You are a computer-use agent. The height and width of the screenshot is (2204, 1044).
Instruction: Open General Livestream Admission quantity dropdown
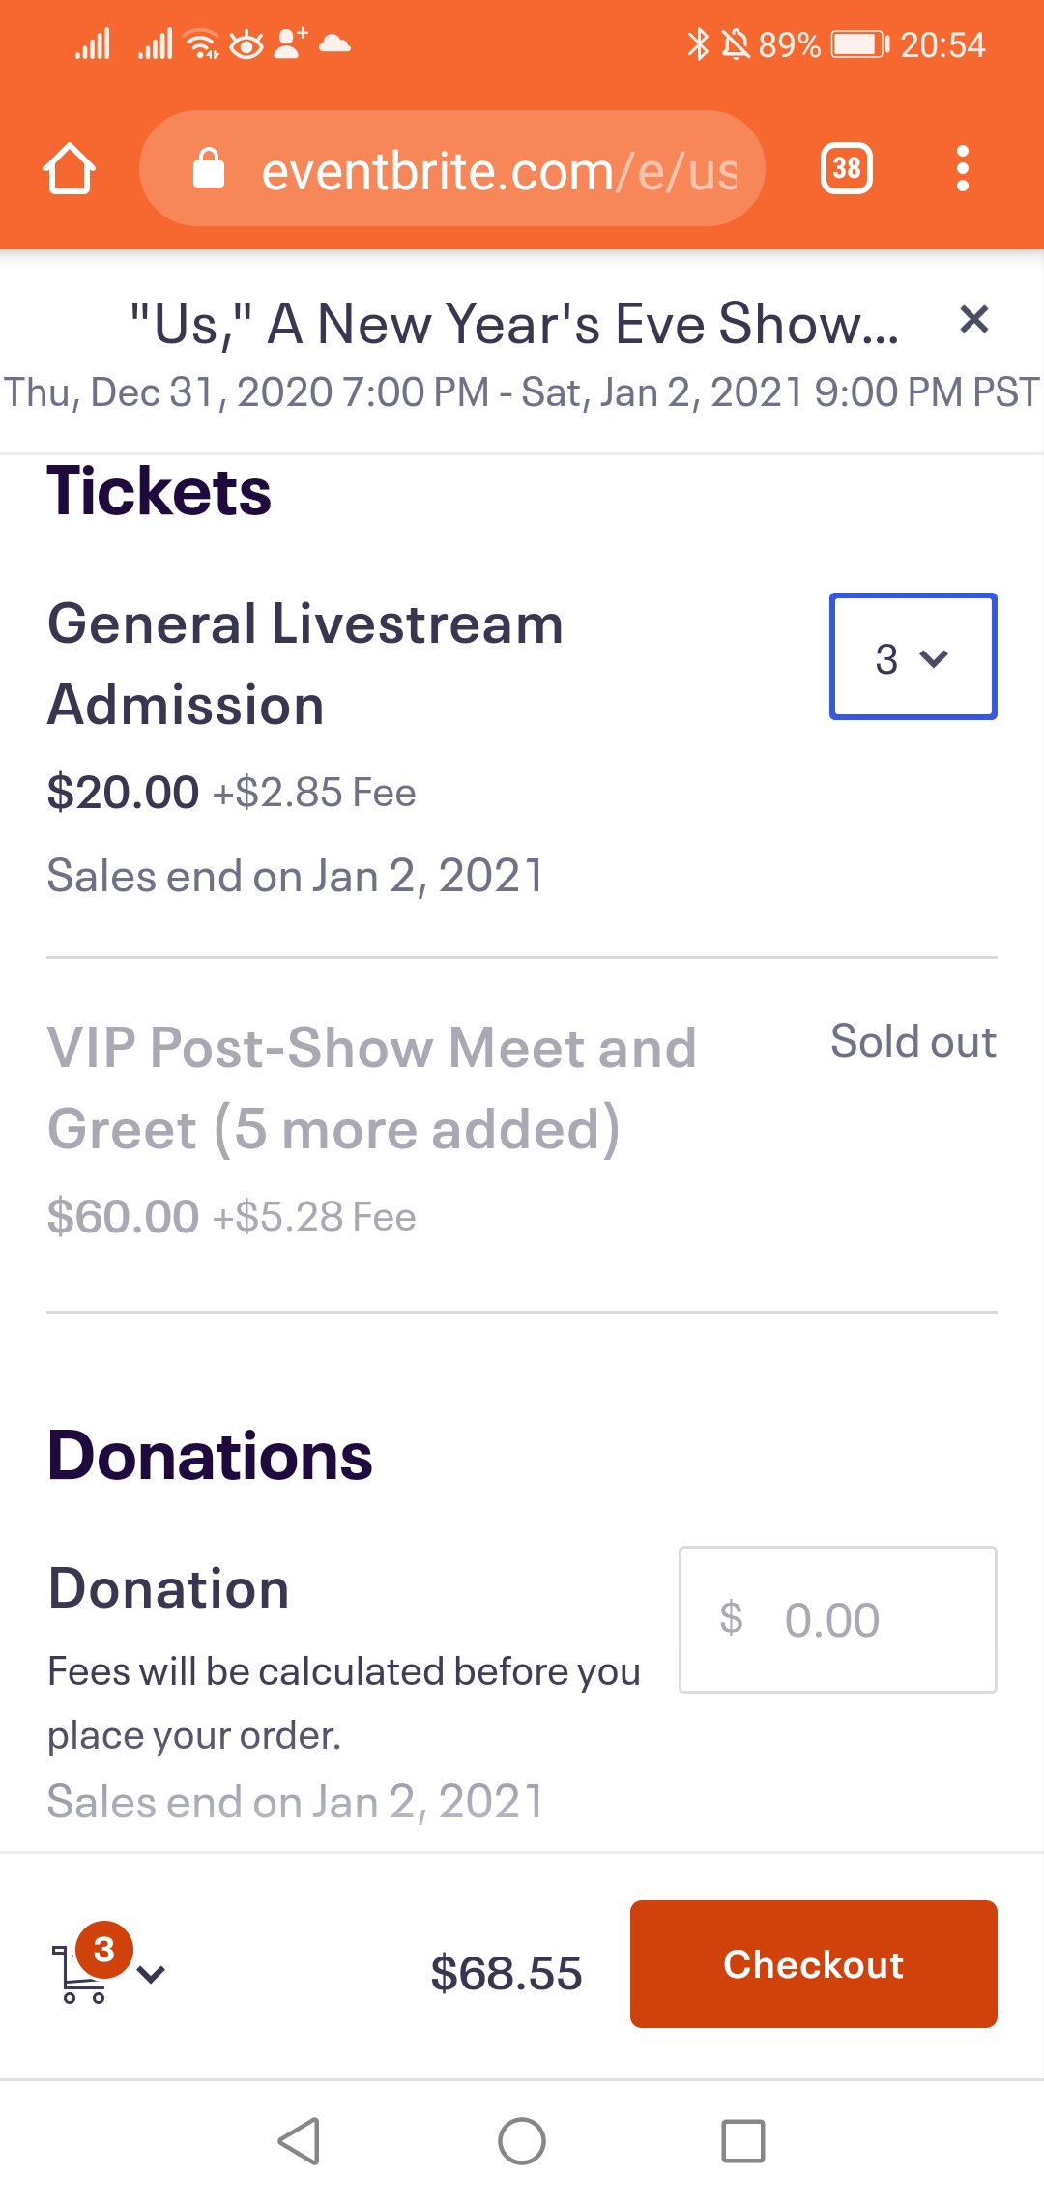[x=913, y=656]
